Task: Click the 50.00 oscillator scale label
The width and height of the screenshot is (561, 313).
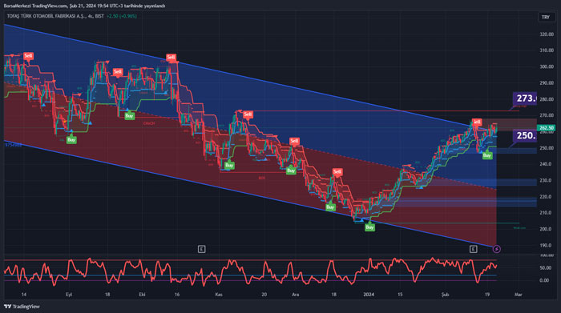Action: coord(544,267)
